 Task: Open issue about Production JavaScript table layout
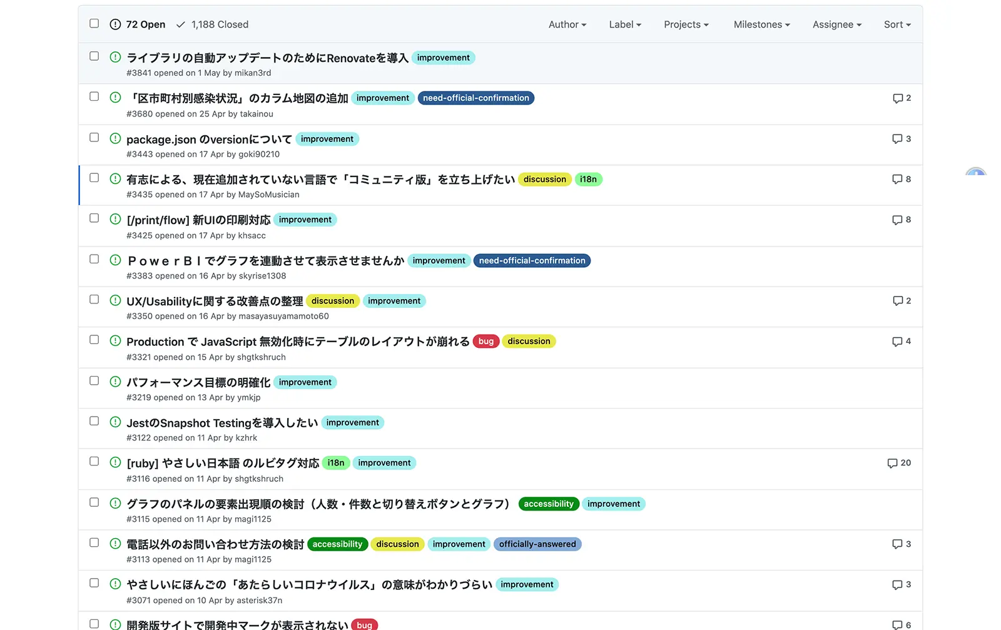[298, 342]
